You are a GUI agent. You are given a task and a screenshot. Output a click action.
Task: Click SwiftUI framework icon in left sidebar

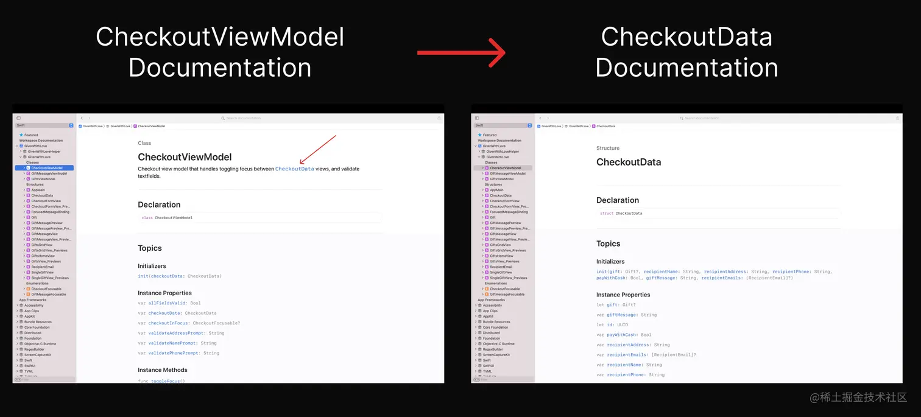pyautogui.click(x=21, y=365)
